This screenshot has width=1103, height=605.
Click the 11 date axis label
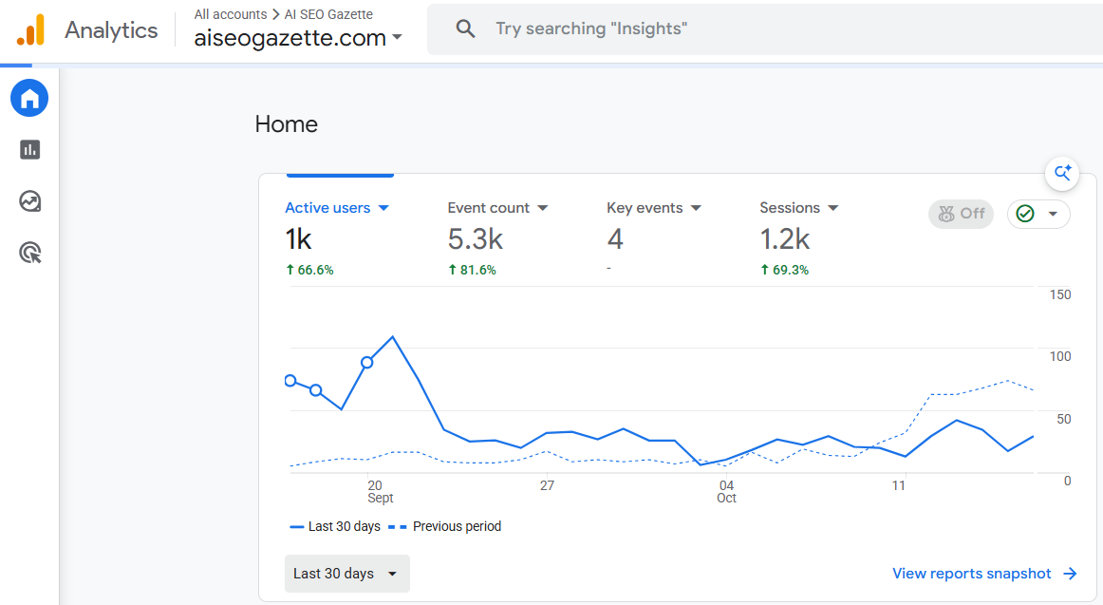coord(898,485)
